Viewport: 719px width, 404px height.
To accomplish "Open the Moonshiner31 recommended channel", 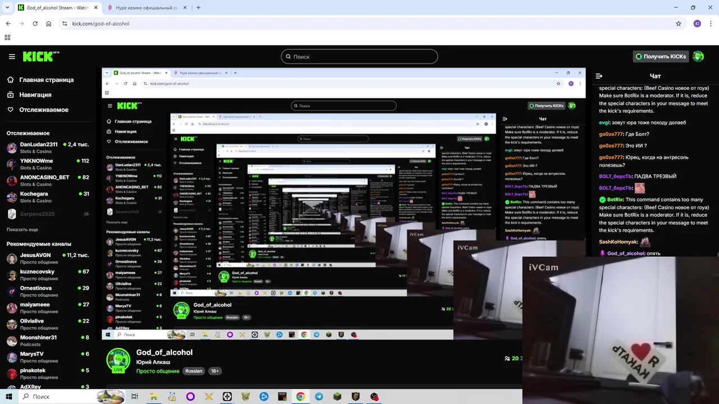I will click(x=48, y=341).
